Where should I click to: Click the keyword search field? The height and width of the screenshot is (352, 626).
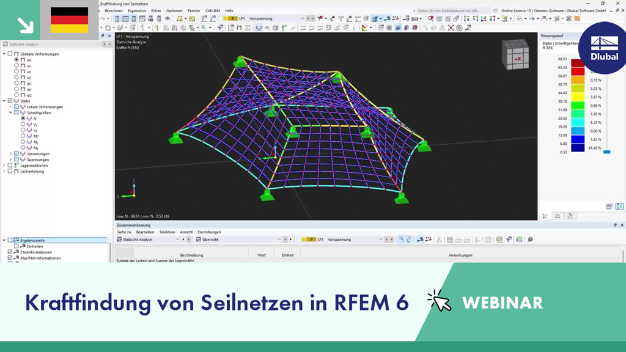tap(452, 11)
